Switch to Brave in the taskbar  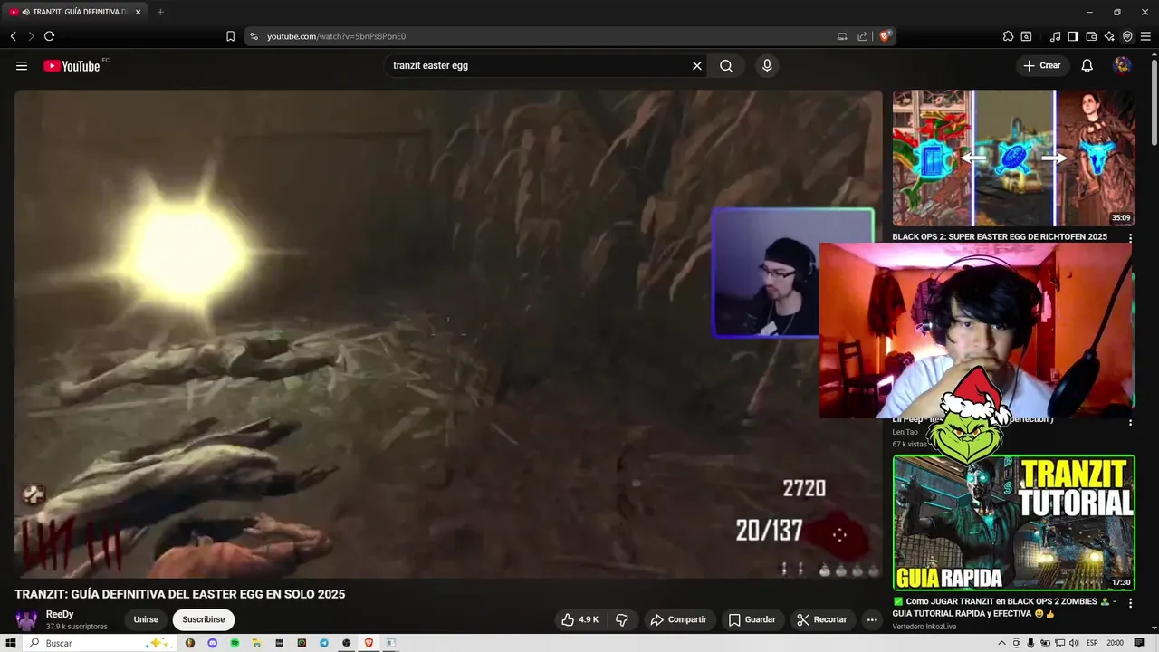[x=369, y=643]
